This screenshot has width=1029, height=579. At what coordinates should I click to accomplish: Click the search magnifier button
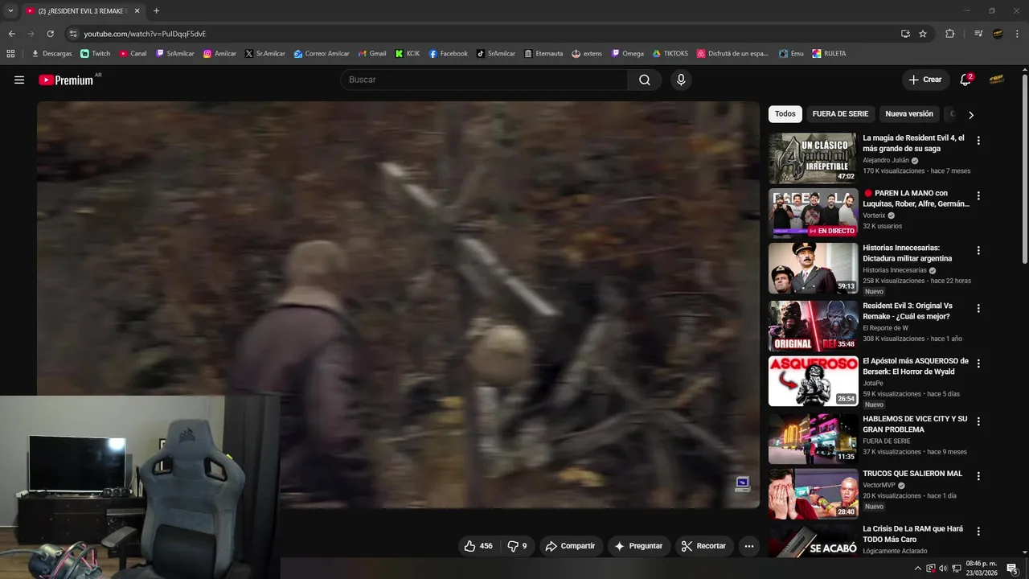(645, 80)
